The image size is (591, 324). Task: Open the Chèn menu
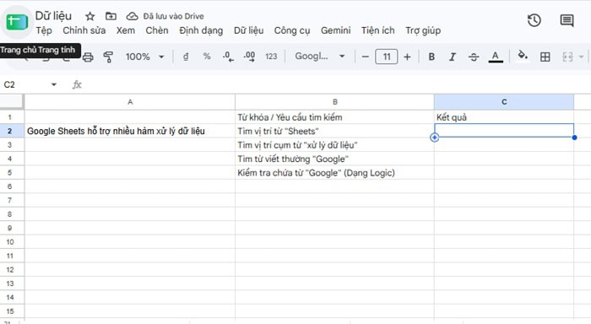point(157,30)
